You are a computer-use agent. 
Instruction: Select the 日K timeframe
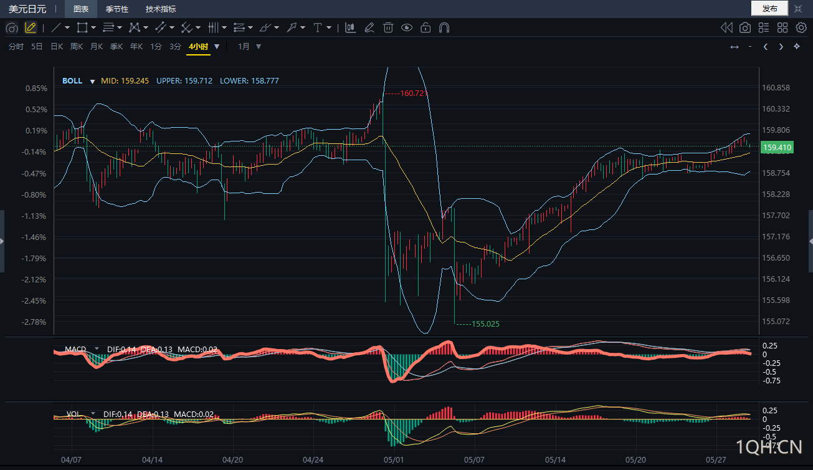[57, 47]
